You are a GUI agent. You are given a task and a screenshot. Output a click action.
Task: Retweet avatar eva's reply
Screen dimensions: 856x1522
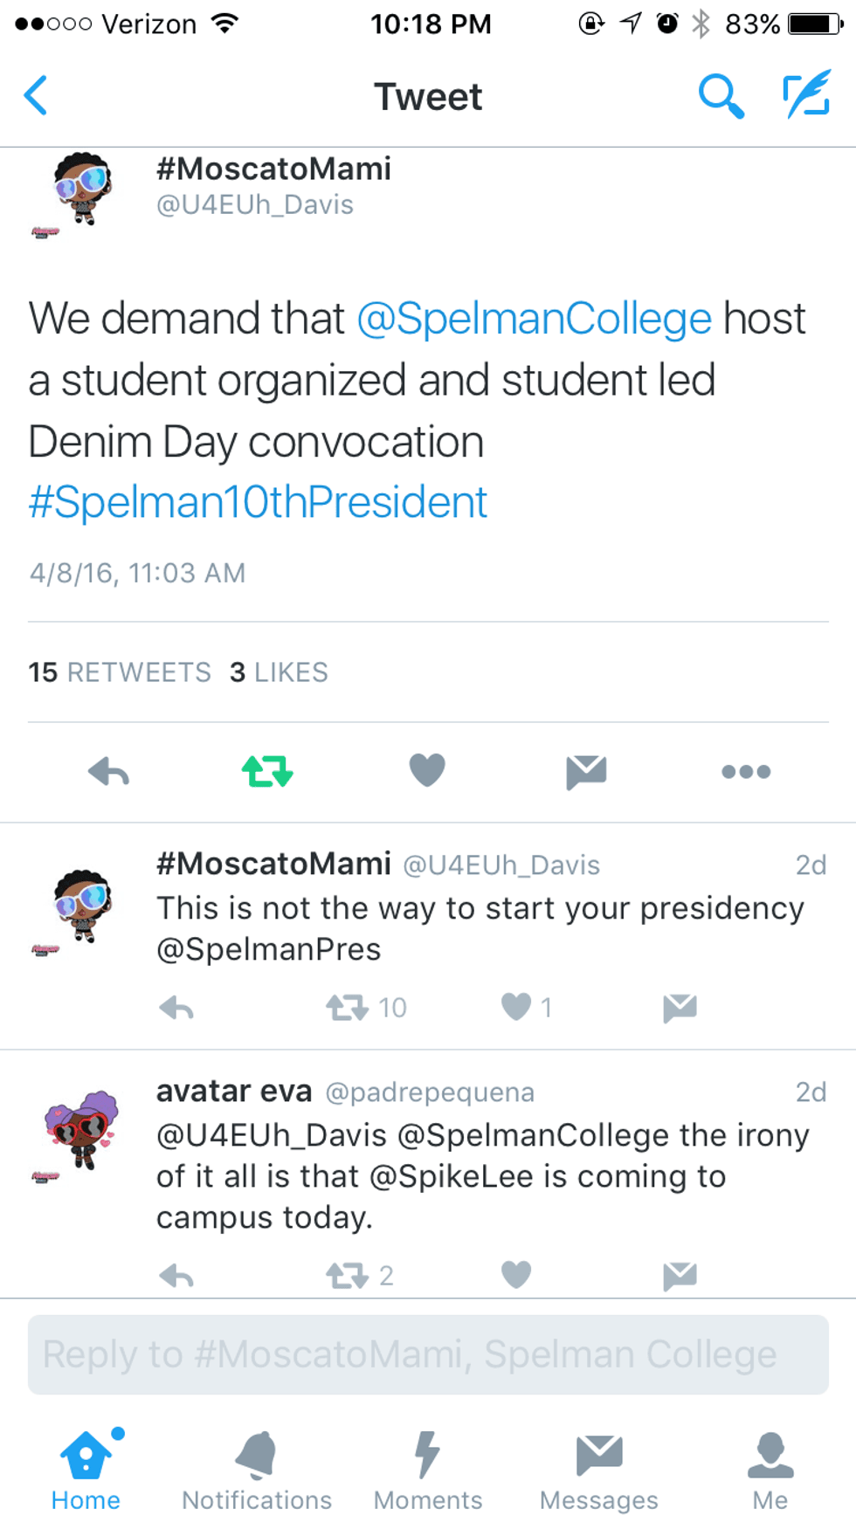click(348, 1276)
